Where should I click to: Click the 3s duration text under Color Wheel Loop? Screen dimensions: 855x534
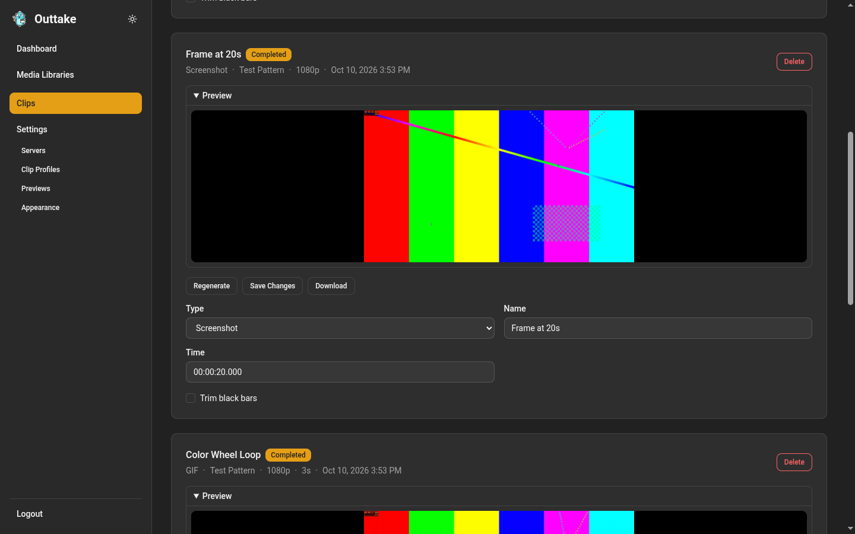pyautogui.click(x=306, y=471)
